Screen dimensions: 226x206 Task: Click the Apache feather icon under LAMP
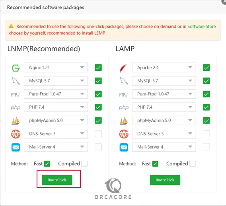pyautogui.click(x=124, y=68)
